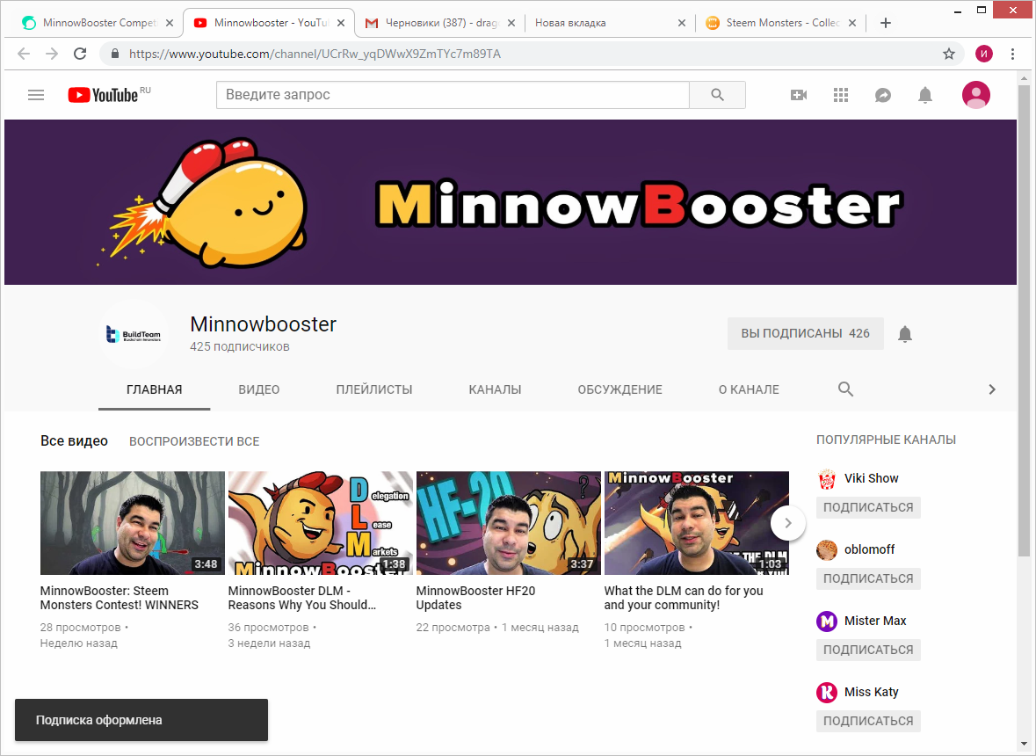Subscribe to Miss Katy channel
This screenshot has width=1036, height=756.
[868, 722]
